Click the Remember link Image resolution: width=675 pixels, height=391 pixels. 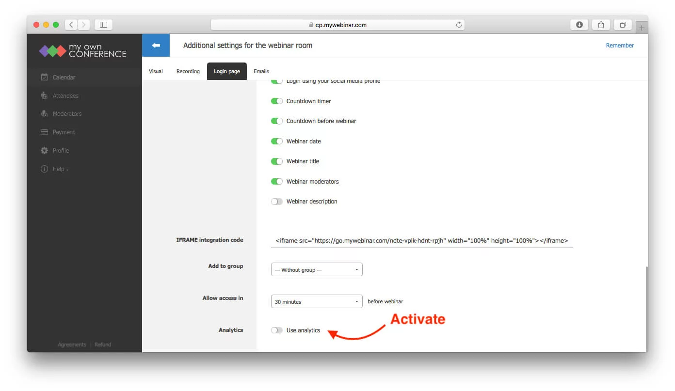(x=620, y=45)
